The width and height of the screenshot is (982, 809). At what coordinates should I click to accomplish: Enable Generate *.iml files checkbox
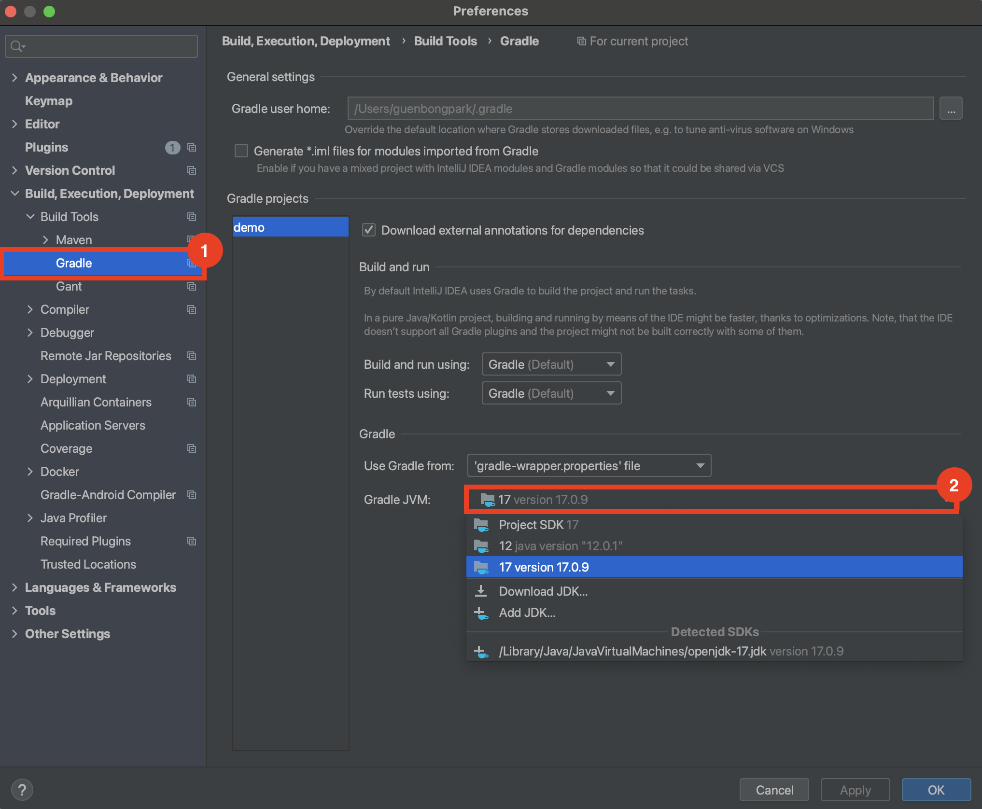(x=241, y=151)
